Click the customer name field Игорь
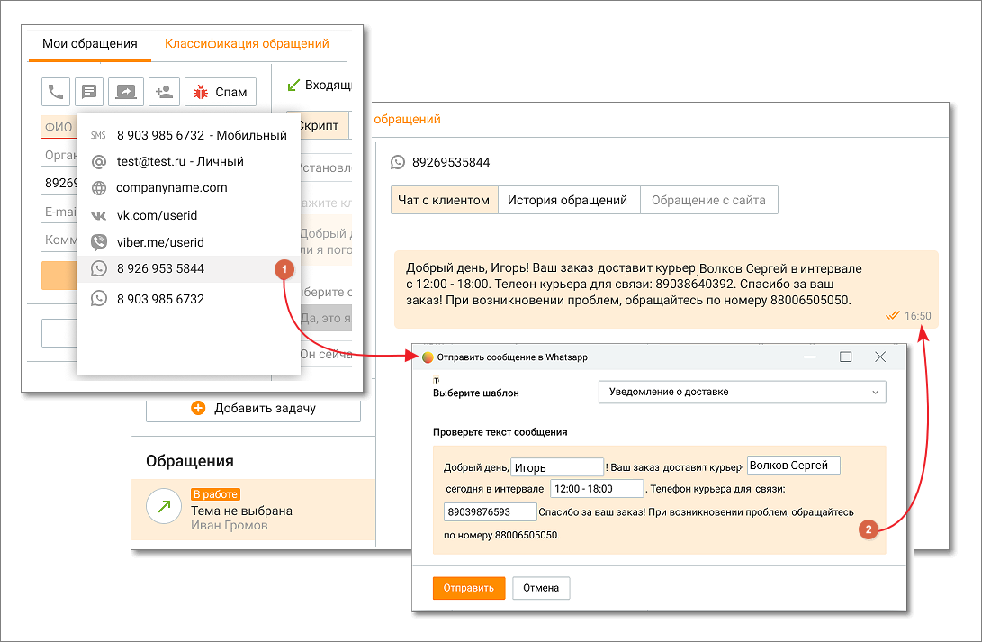Screen dimensions: 982x642 [x=557, y=467]
